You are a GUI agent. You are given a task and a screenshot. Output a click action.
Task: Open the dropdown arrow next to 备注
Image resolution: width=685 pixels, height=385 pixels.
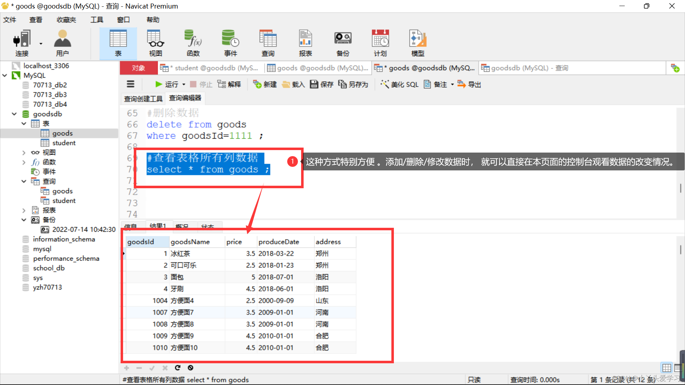pyautogui.click(x=452, y=84)
